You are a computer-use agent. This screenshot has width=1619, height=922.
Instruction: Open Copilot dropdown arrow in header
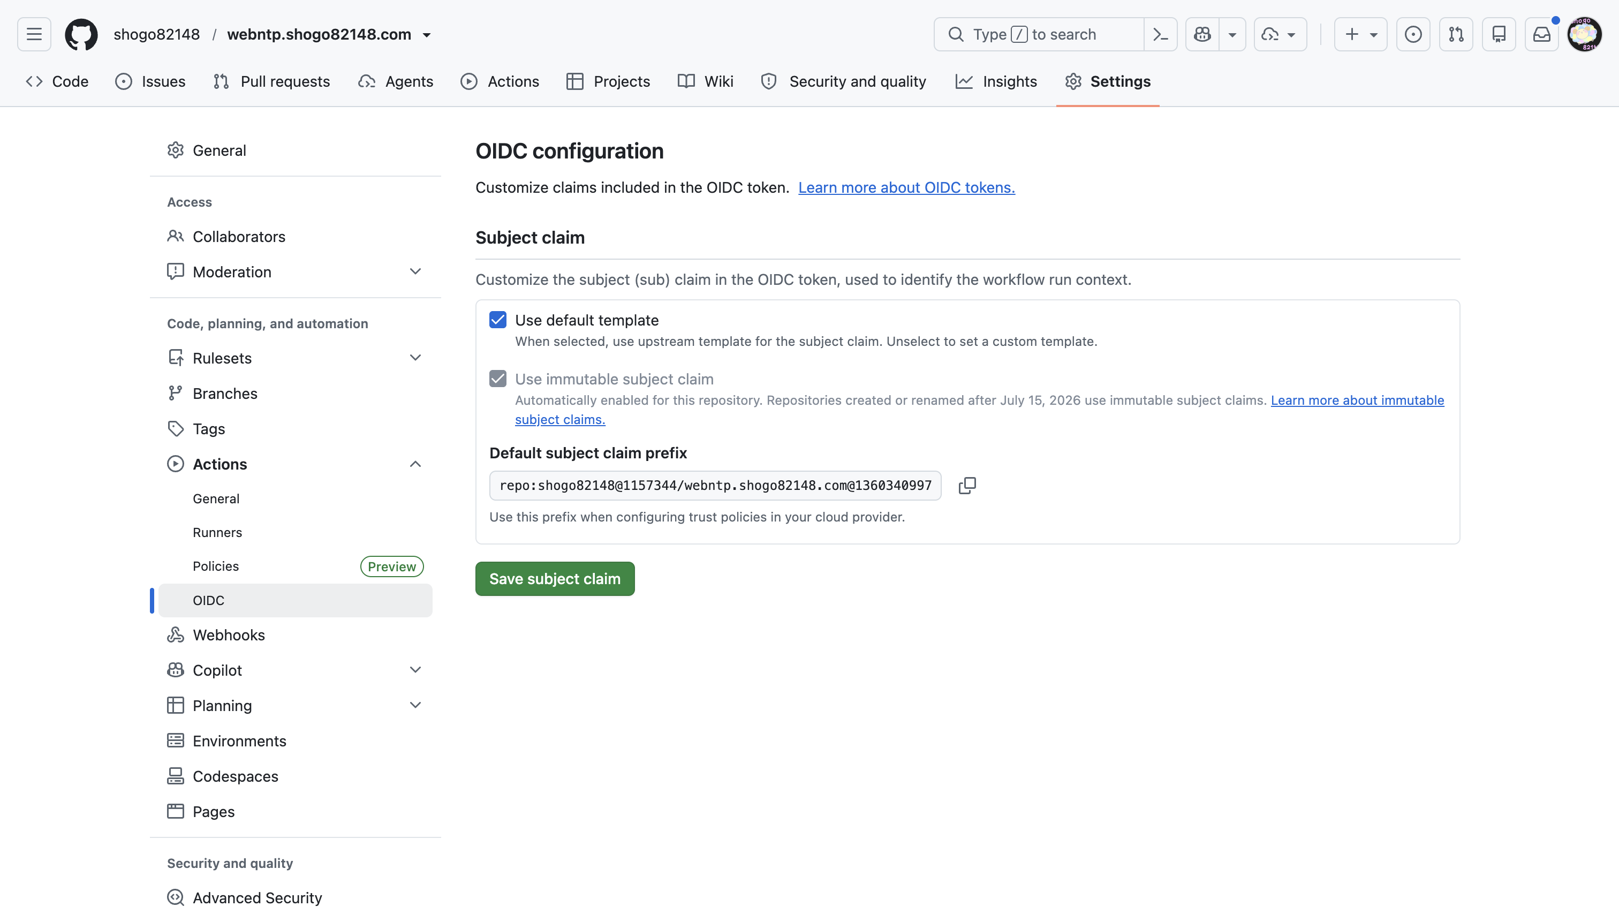(x=1232, y=34)
